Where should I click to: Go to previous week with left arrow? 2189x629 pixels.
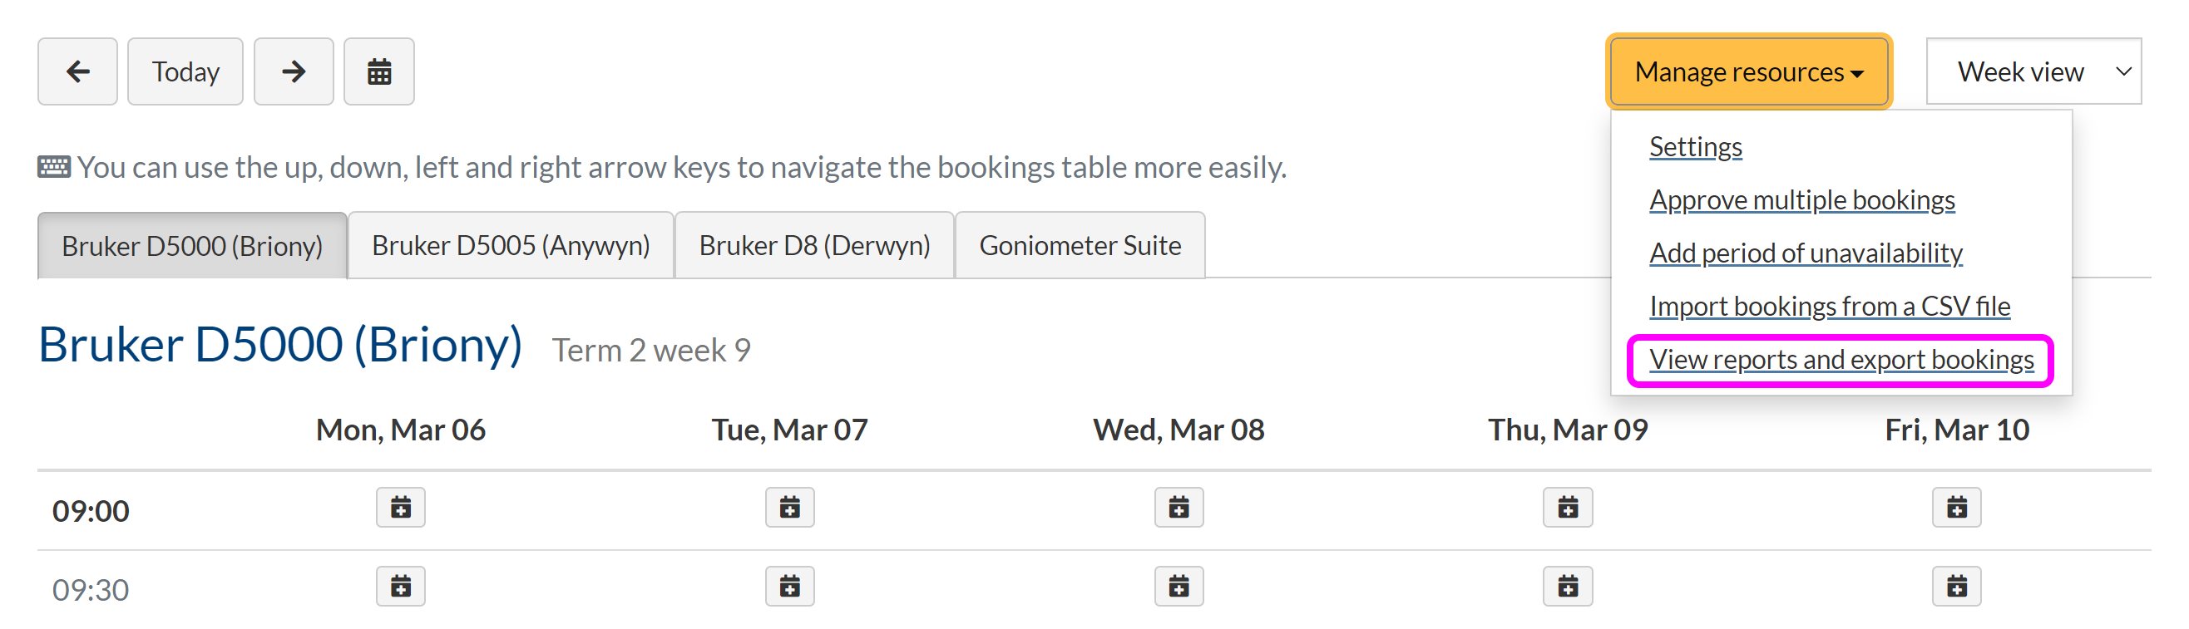tap(77, 71)
